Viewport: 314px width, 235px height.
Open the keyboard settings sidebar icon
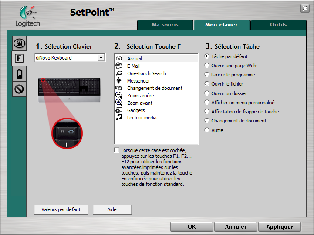coord(19,43)
